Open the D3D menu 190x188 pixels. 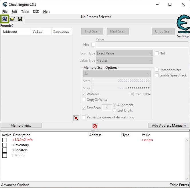tap(36, 12)
